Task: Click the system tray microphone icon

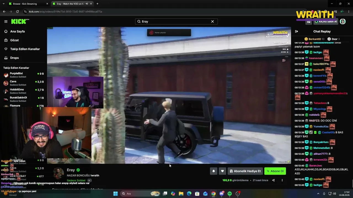Action: pos(324,194)
